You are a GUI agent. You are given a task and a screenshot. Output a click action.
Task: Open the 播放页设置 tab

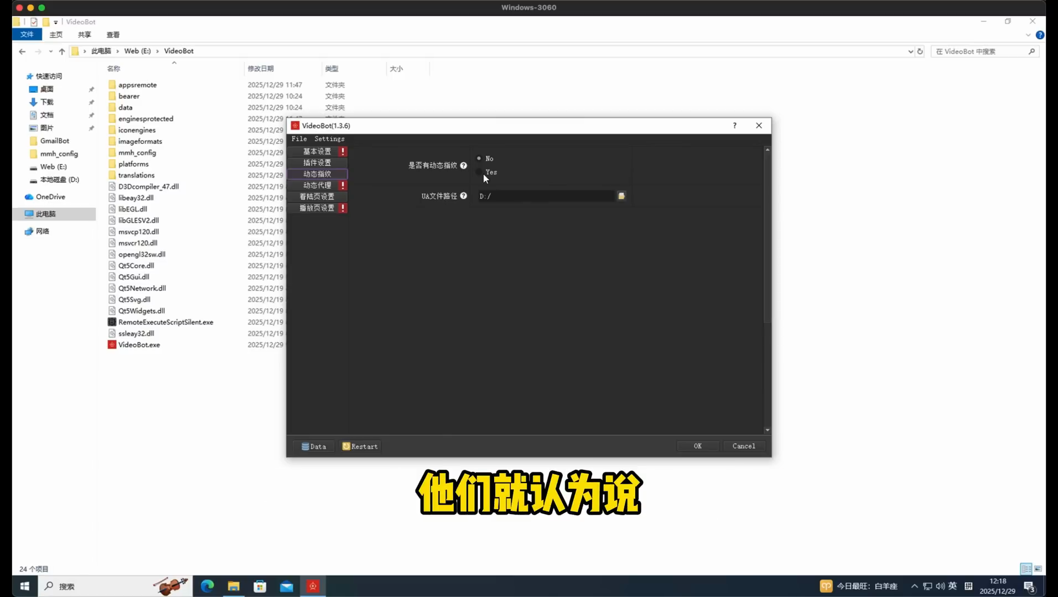coord(317,208)
